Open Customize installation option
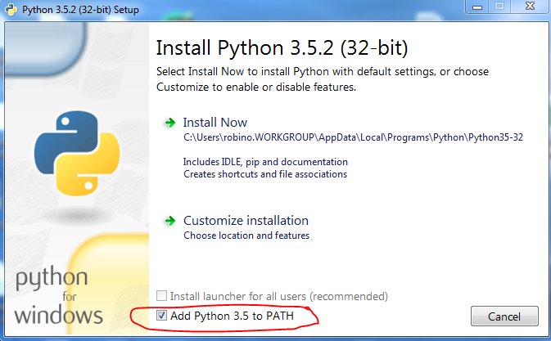Viewport: 551px width, 341px height. coord(246,221)
